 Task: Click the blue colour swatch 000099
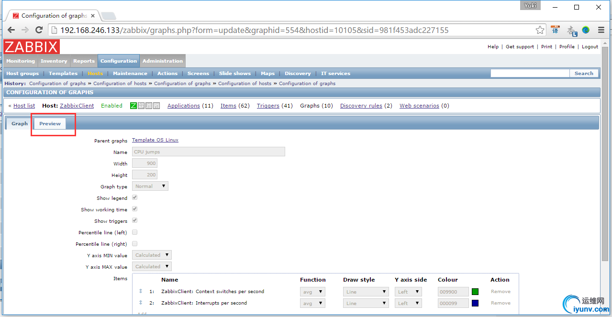(475, 303)
